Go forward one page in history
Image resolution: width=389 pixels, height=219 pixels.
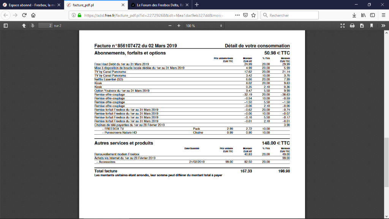15,15
